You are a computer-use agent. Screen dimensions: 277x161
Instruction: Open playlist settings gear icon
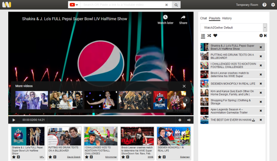pos(261,35)
